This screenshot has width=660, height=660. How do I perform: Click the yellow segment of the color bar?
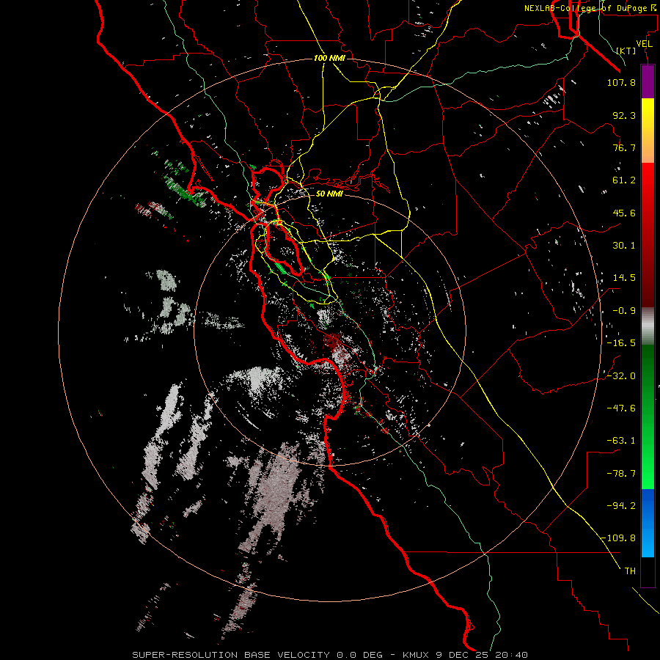pos(648,131)
